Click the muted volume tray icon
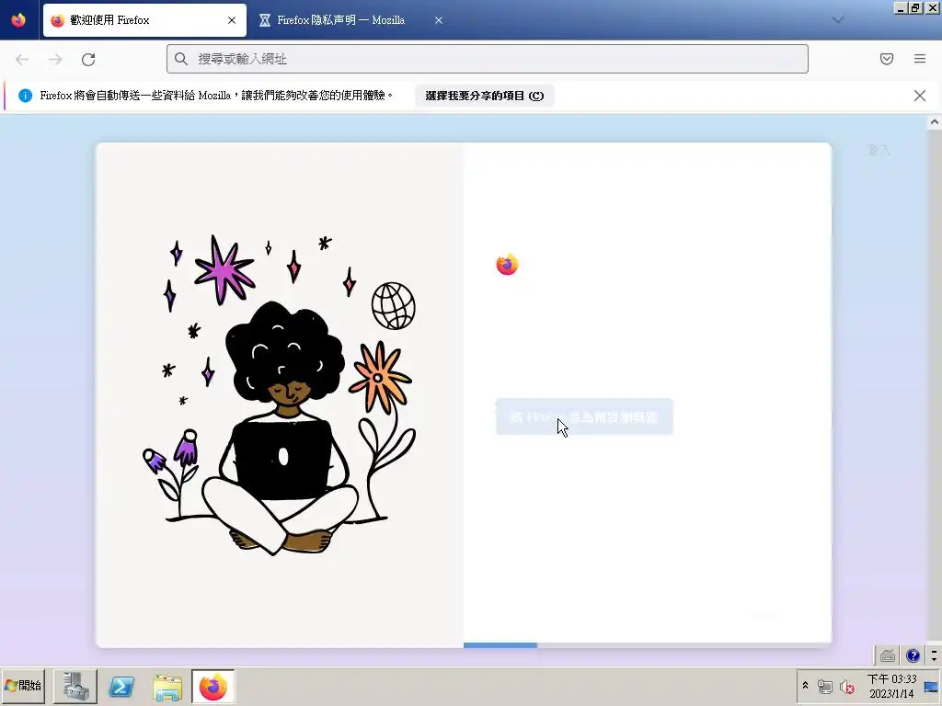Viewport: 942px width, 706px height. pyautogui.click(x=847, y=687)
